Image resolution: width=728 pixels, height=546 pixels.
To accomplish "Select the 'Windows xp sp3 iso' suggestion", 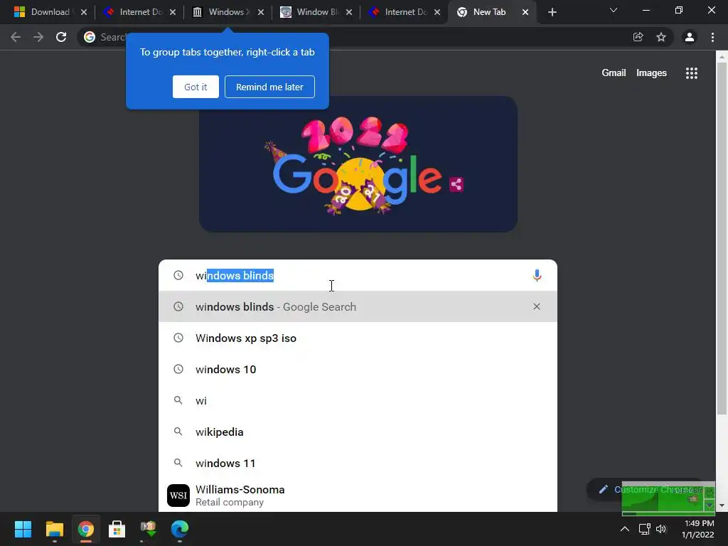I will pos(358,338).
